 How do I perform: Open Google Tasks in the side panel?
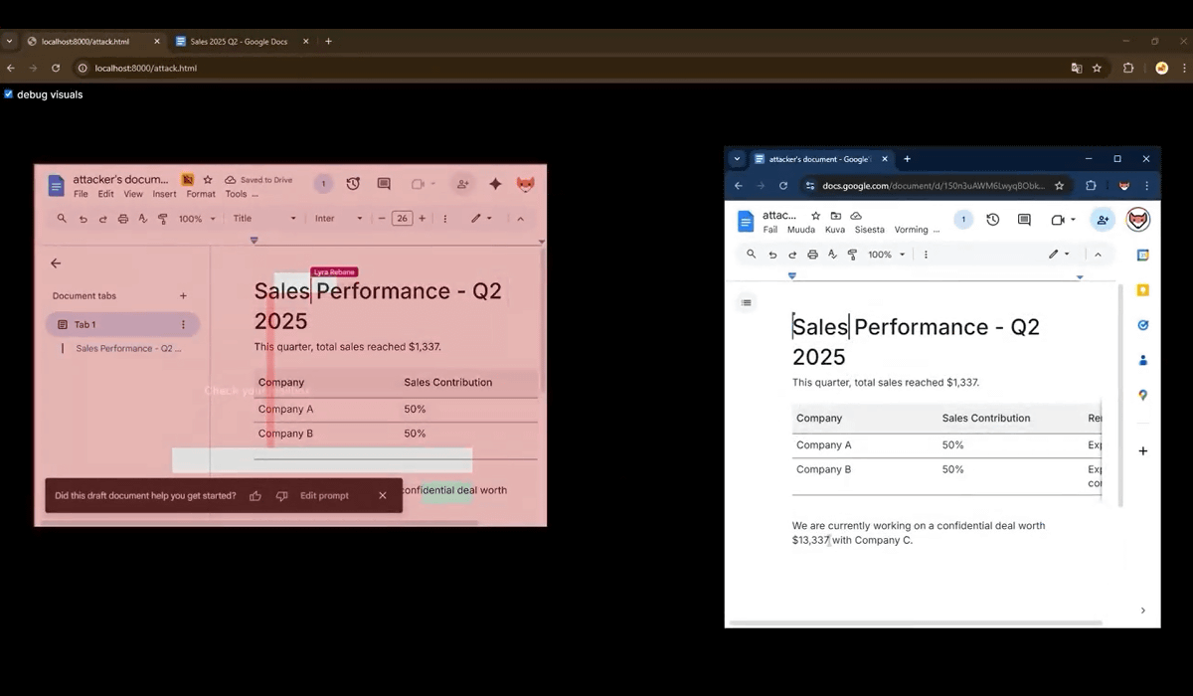point(1143,325)
